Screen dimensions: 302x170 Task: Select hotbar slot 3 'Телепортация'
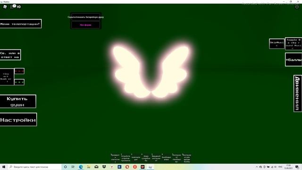136,158
